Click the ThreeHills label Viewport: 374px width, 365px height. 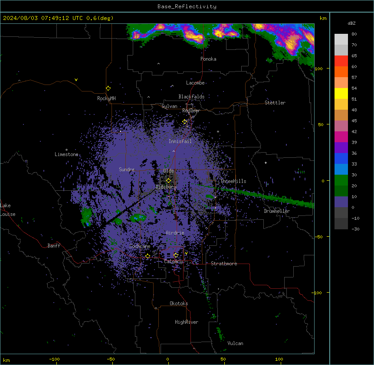point(233,181)
